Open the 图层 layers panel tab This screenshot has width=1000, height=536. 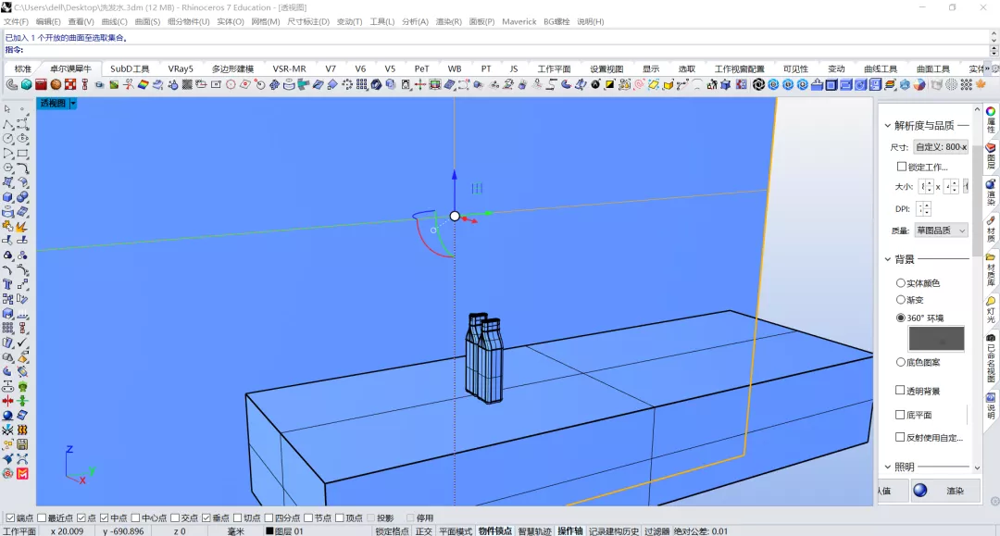tap(991, 156)
